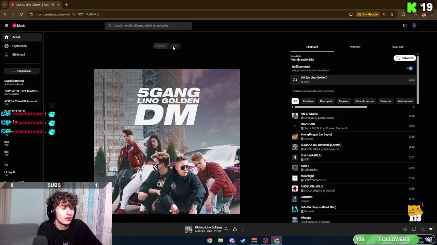This screenshot has height=245, width=437.
Task: Open the tab search dropdown
Action: 4,5
